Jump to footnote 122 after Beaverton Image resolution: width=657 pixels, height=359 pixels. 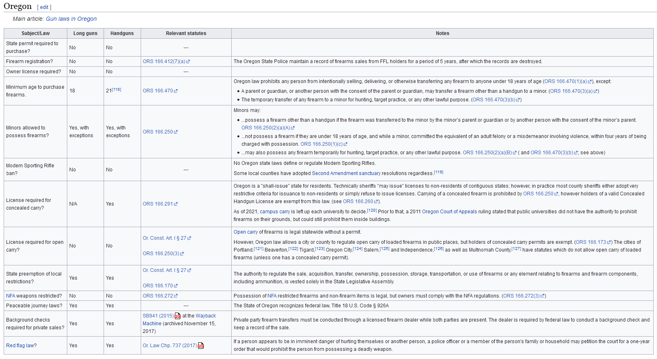(x=293, y=249)
